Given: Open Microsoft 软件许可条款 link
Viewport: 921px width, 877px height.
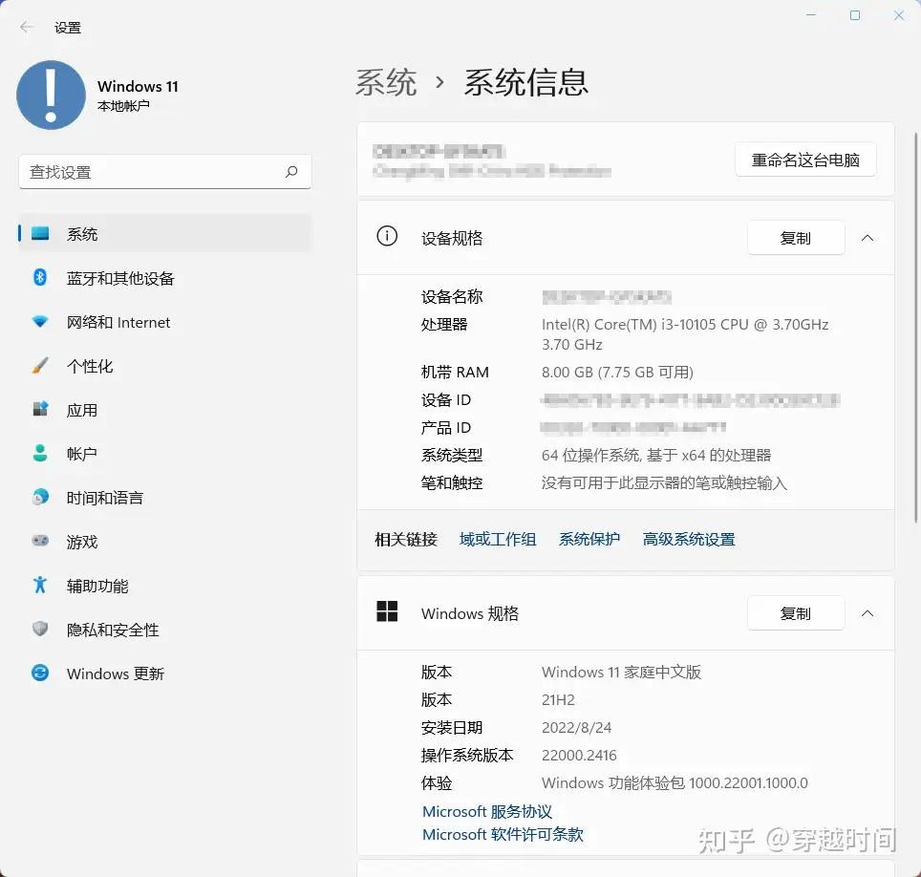Looking at the screenshot, I should click(x=503, y=834).
